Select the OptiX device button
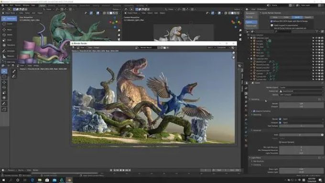This screenshot has width=325, height=183. tap(297, 17)
